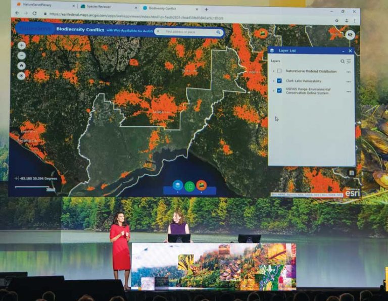Click the browser address bar URL
The image size is (388, 301).
tap(136, 16)
